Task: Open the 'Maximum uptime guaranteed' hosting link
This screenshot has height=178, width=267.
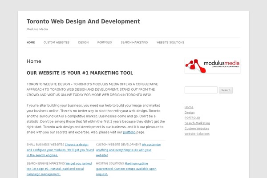Action: point(126,169)
